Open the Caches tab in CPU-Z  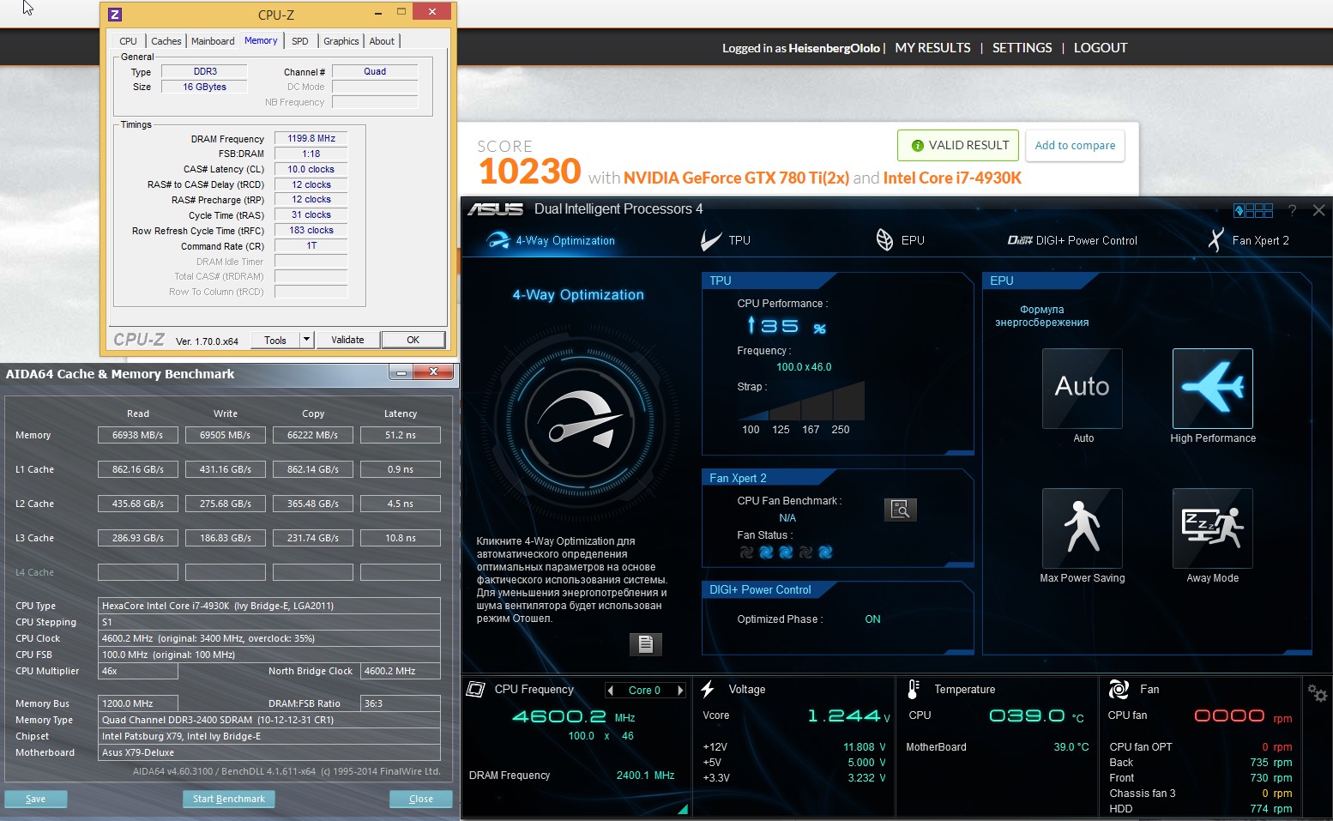[x=166, y=41]
